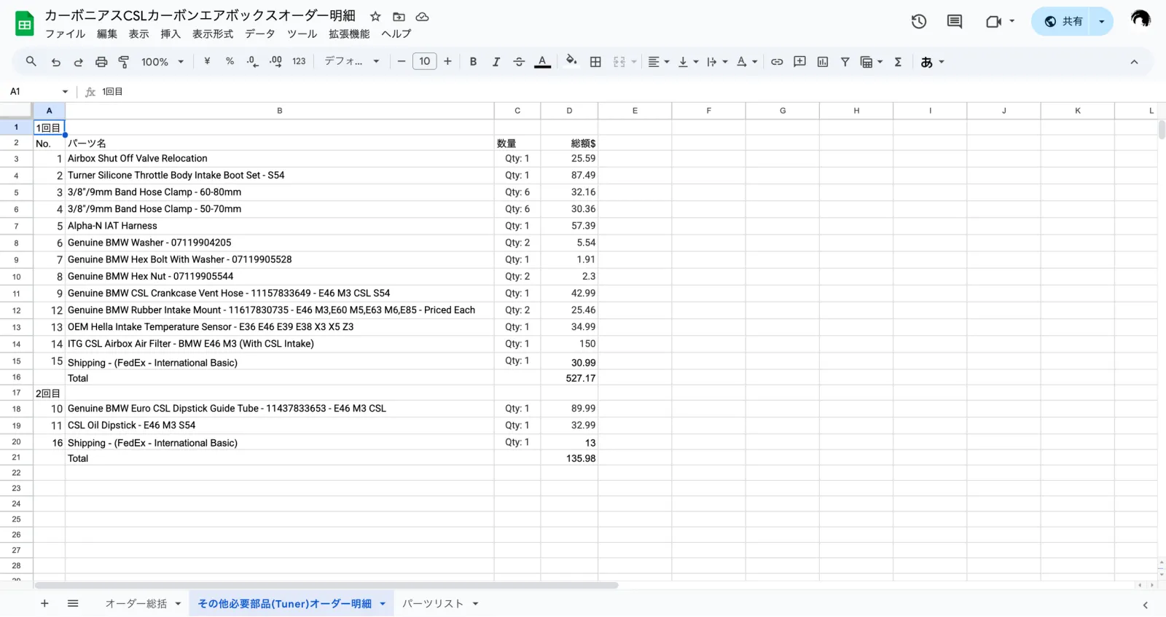
Task: Click the Insert comment icon
Action: pos(799,62)
